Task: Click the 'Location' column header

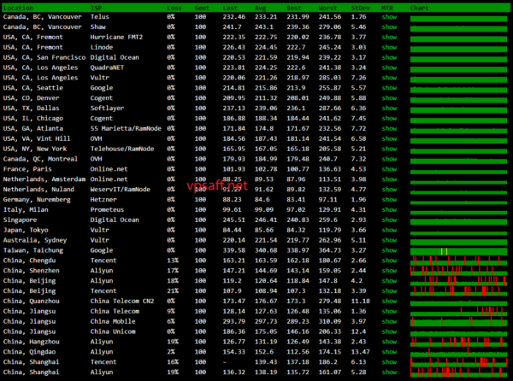Action: tap(18, 8)
